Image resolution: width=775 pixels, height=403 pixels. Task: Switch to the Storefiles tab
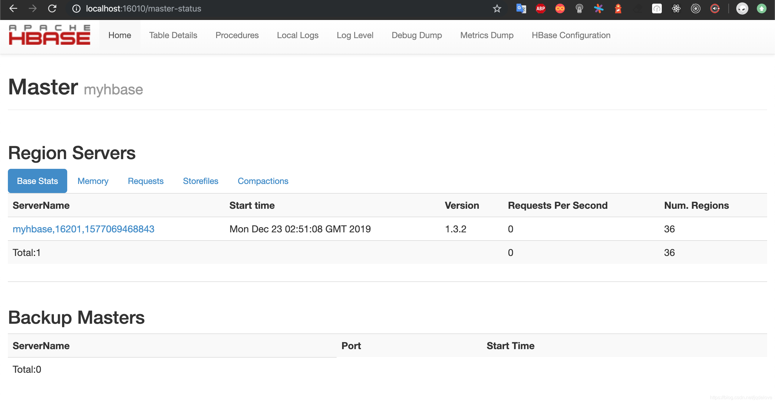(201, 181)
